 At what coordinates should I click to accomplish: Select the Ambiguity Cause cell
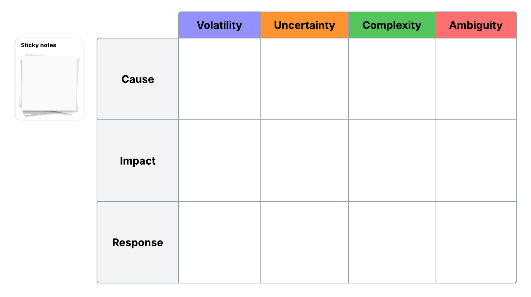pyautogui.click(x=476, y=79)
